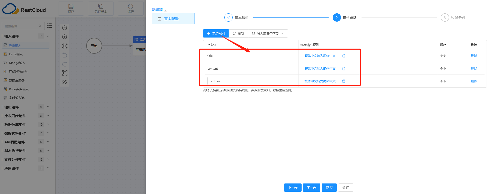Collapse the 输入组件 group
Viewport: 492px width, 194px height.
point(48,36)
